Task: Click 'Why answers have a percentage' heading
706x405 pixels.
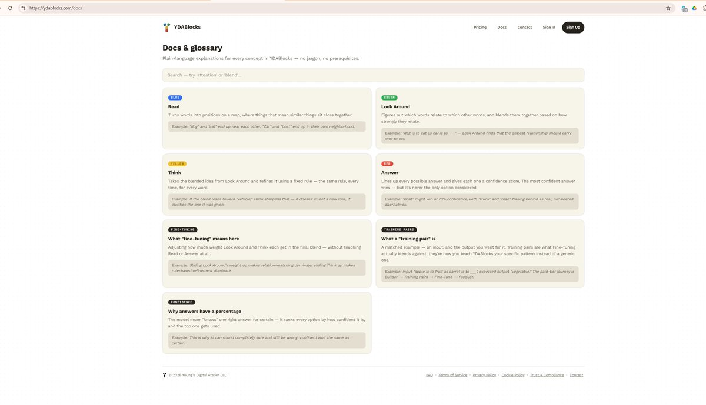Action: [205, 311]
